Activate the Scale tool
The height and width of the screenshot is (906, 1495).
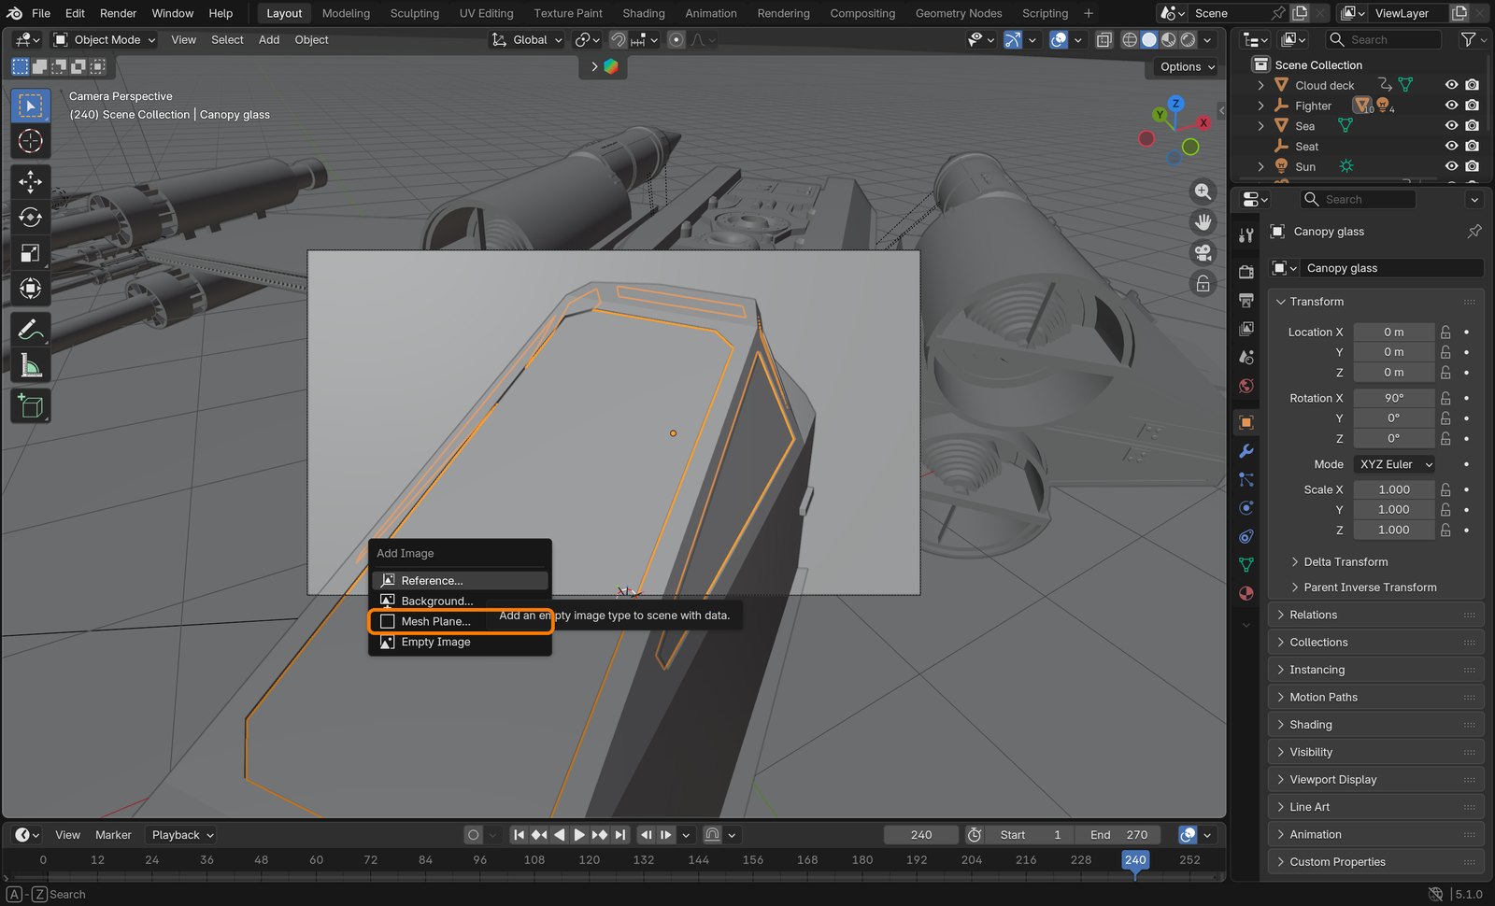pos(30,253)
